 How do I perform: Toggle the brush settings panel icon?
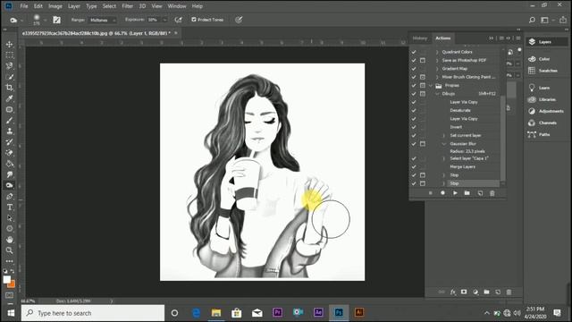coord(56,20)
